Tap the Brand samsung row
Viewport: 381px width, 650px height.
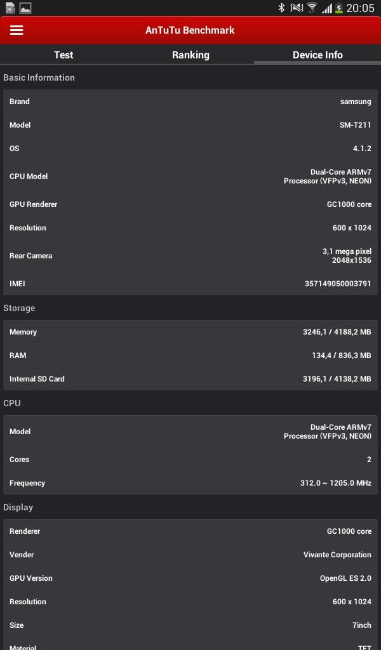[x=190, y=102]
